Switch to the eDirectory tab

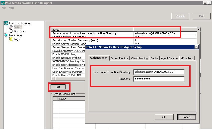click(187, 58)
